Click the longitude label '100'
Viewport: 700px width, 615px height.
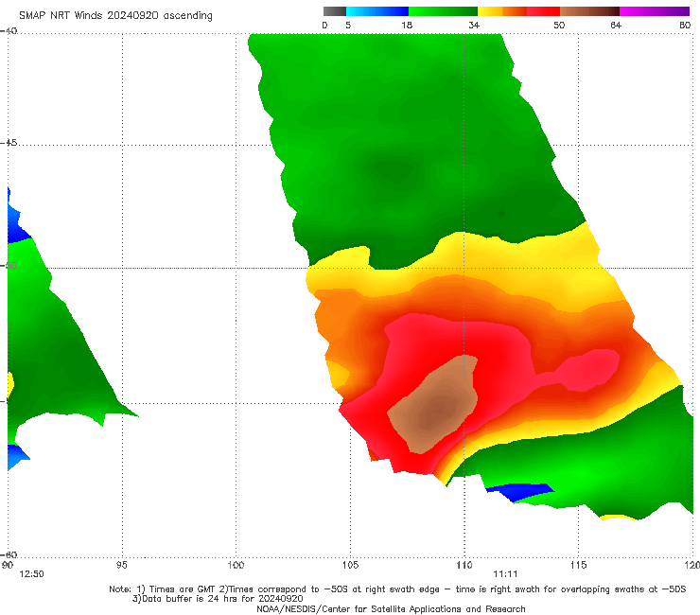pos(236,566)
